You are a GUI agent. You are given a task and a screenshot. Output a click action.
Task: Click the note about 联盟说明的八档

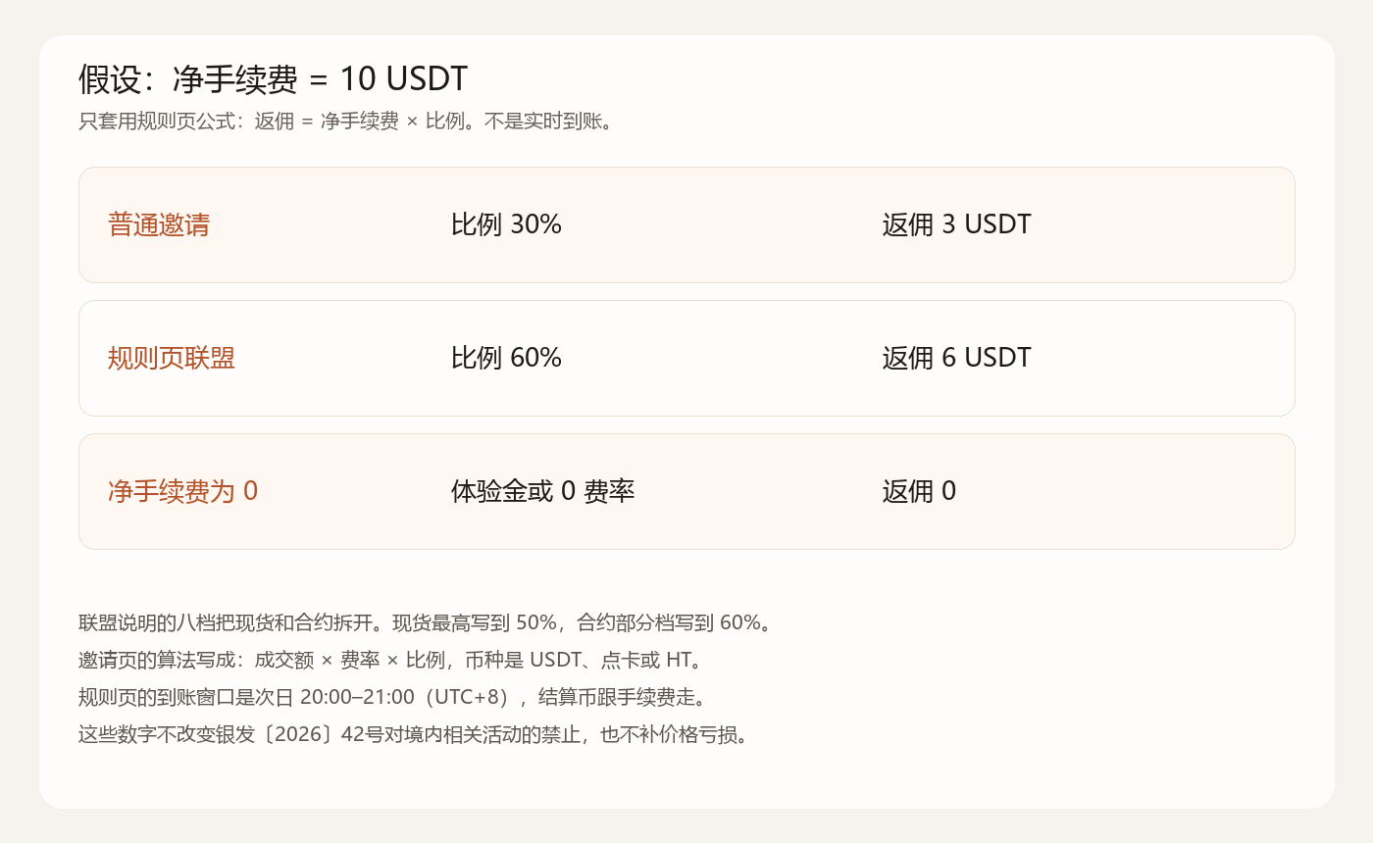pos(426,622)
